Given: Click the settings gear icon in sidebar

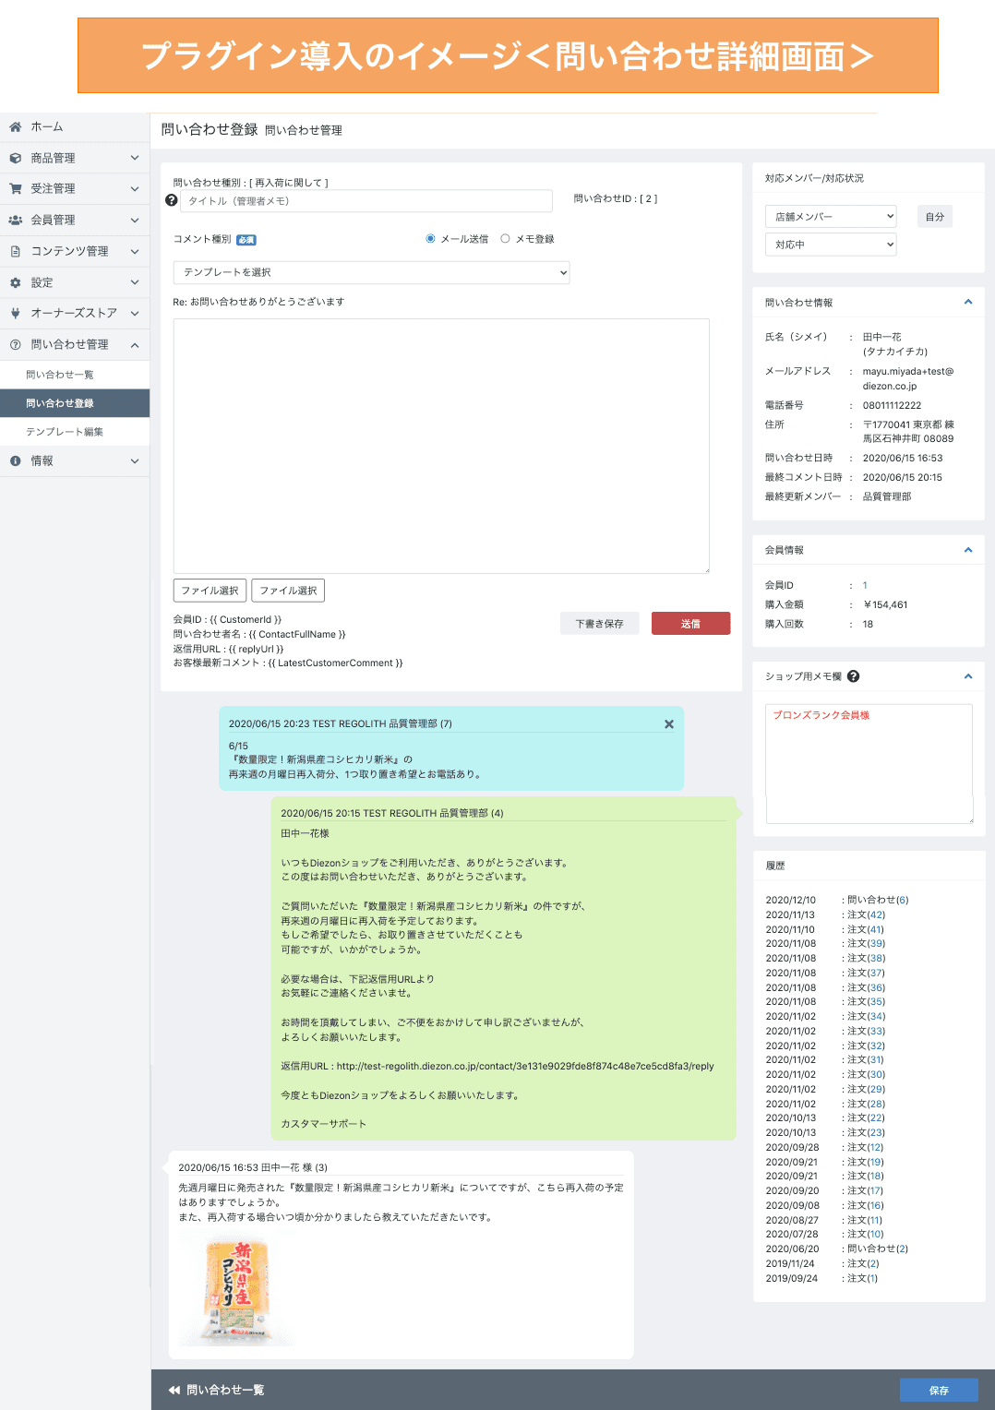Looking at the screenshot, I should tap(16, 282).
